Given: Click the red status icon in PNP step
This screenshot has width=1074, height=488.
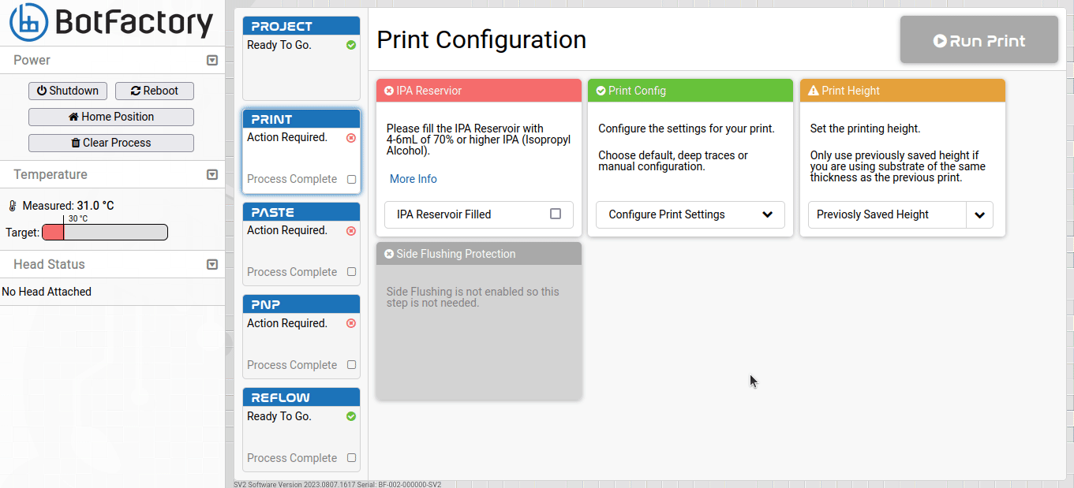Looking at the screenshot, I should [351, 323].
